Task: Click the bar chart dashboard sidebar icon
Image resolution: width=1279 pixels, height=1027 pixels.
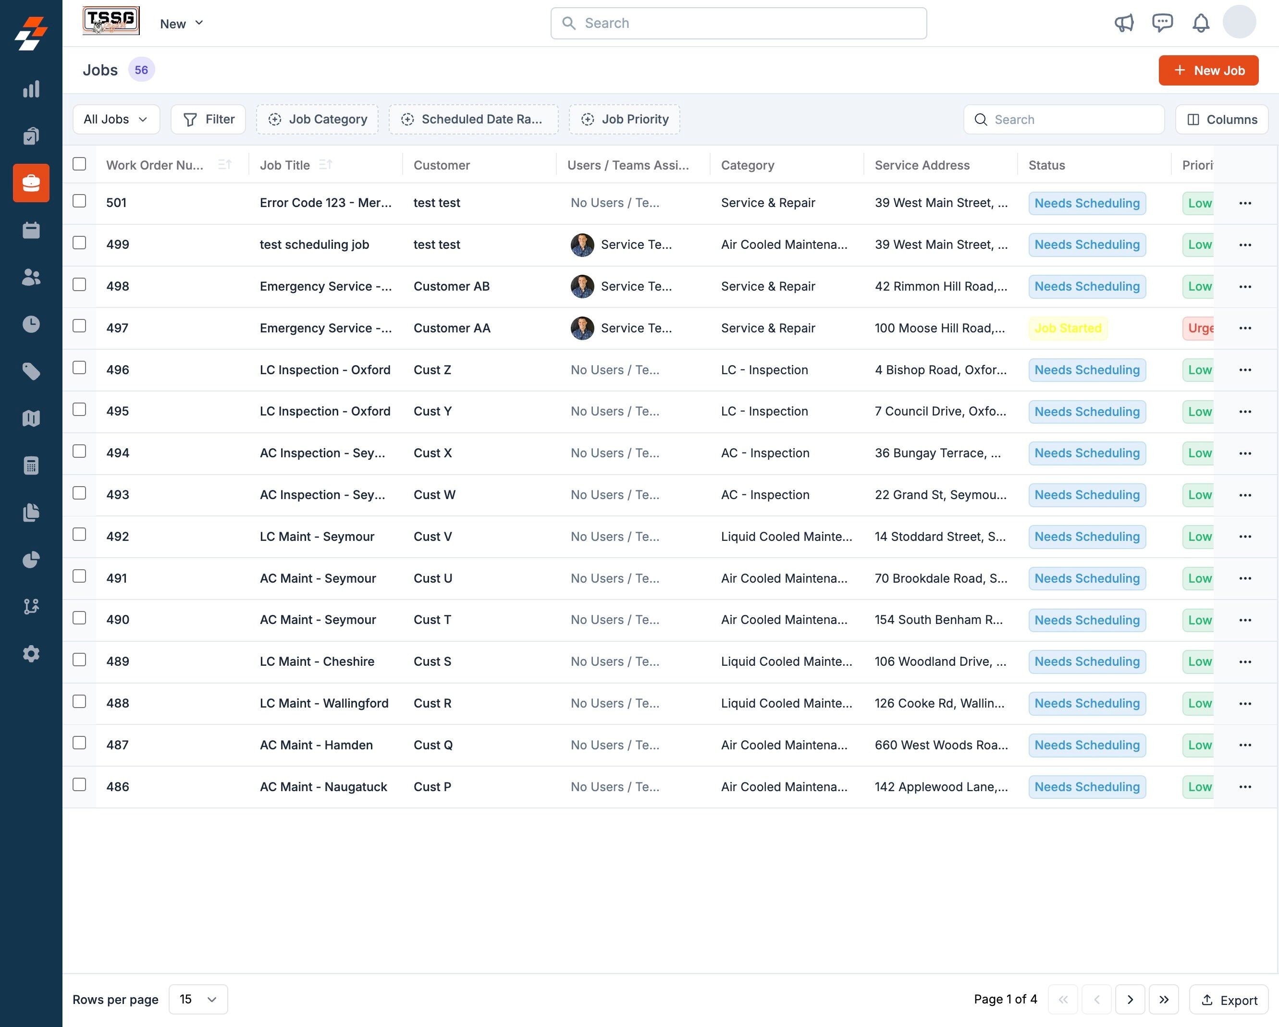Action: [31, 89]
